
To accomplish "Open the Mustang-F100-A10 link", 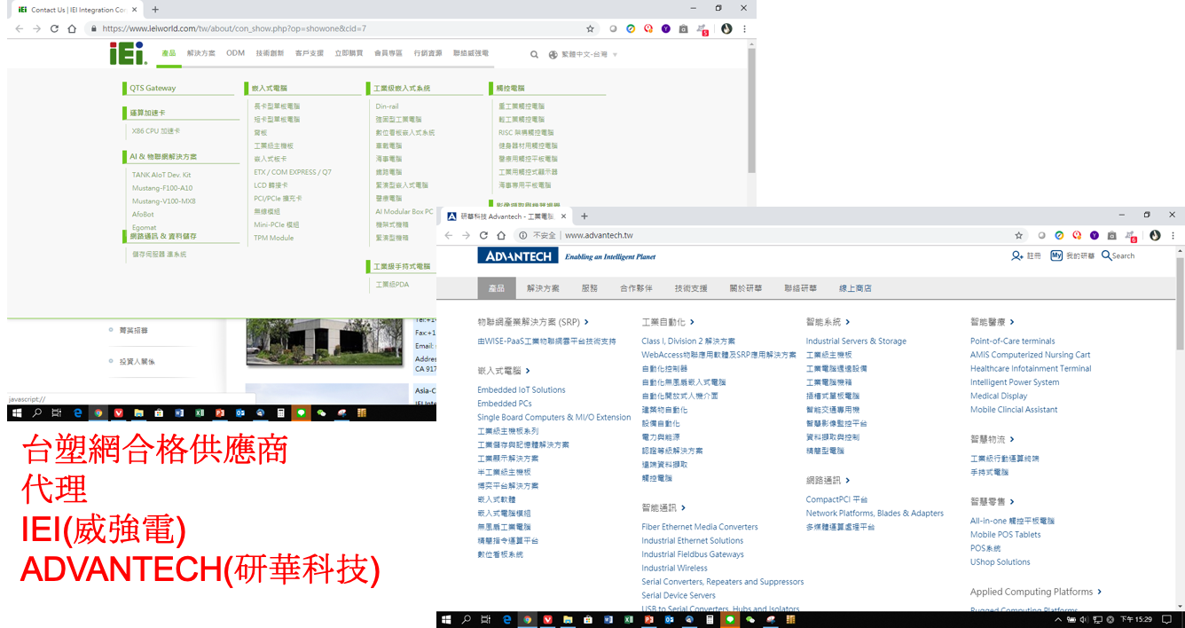I will (x=162, y=188).
